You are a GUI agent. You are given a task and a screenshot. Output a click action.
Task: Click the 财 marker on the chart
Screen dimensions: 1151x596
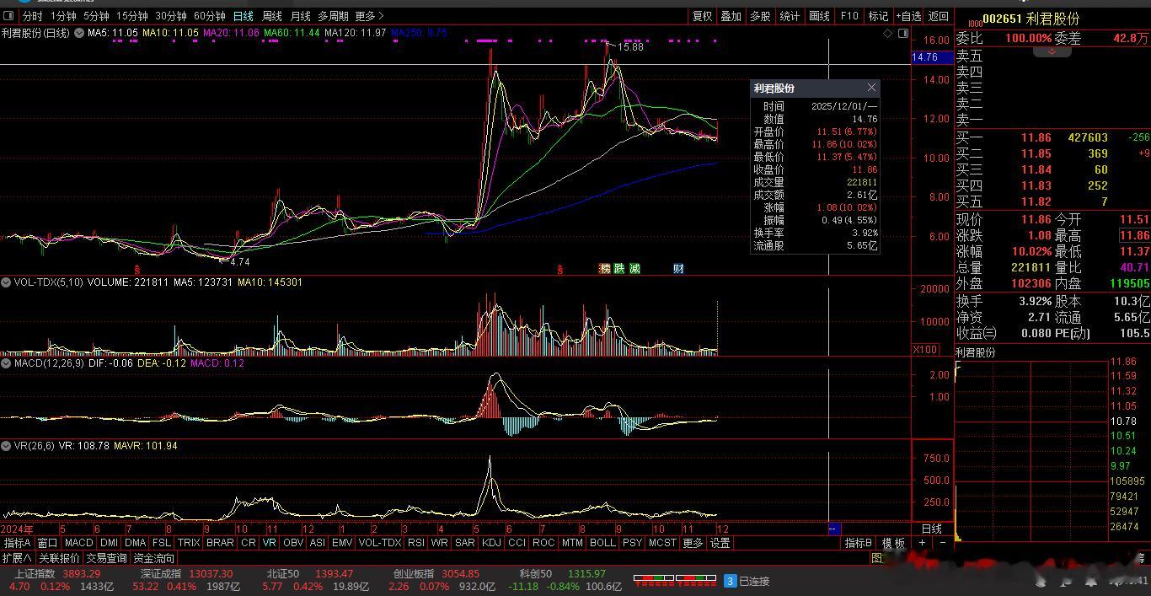pos(678,268)
